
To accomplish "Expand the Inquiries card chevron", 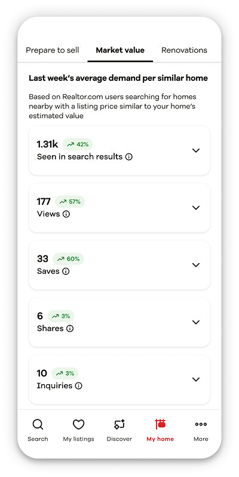I will click(196, 379).
